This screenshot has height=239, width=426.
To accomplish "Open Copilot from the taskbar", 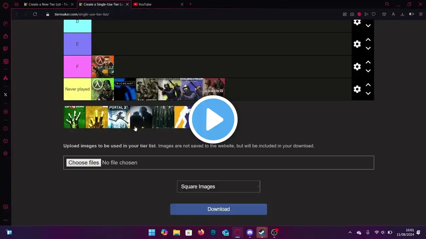I will coord(164,232).
